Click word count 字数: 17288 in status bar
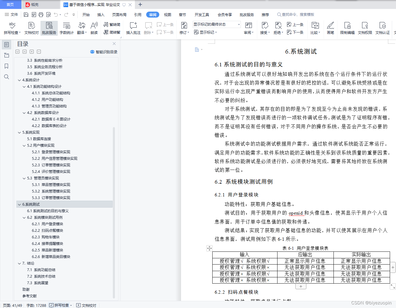This screenshot has height=308, width=396. click(x=36, y=305)
